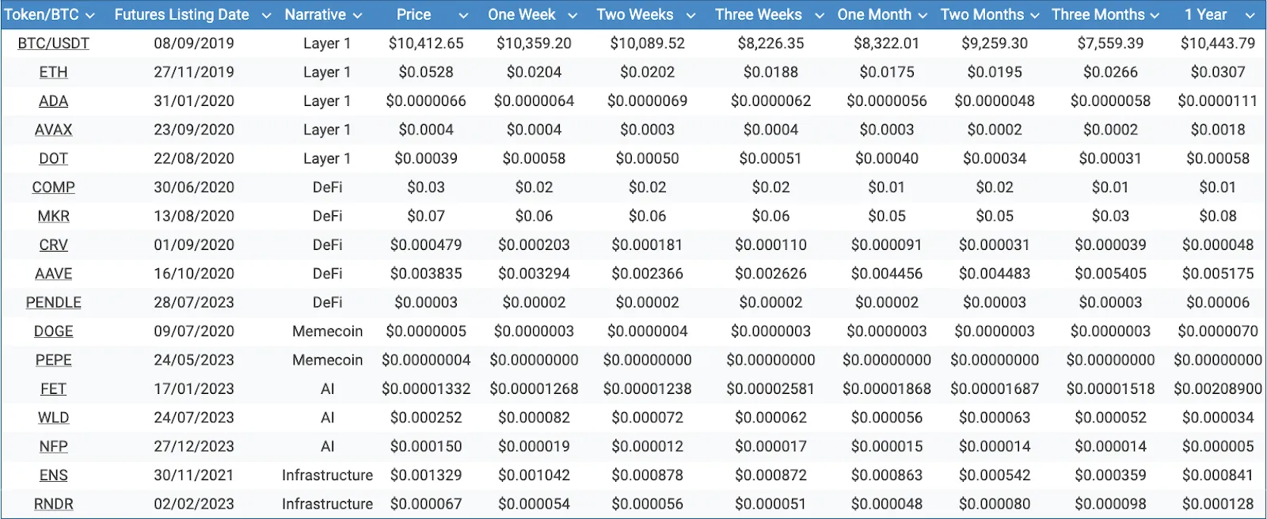Click the DOT token link
This screenshot has height=519, width=1267.
[x=53, y=158]
